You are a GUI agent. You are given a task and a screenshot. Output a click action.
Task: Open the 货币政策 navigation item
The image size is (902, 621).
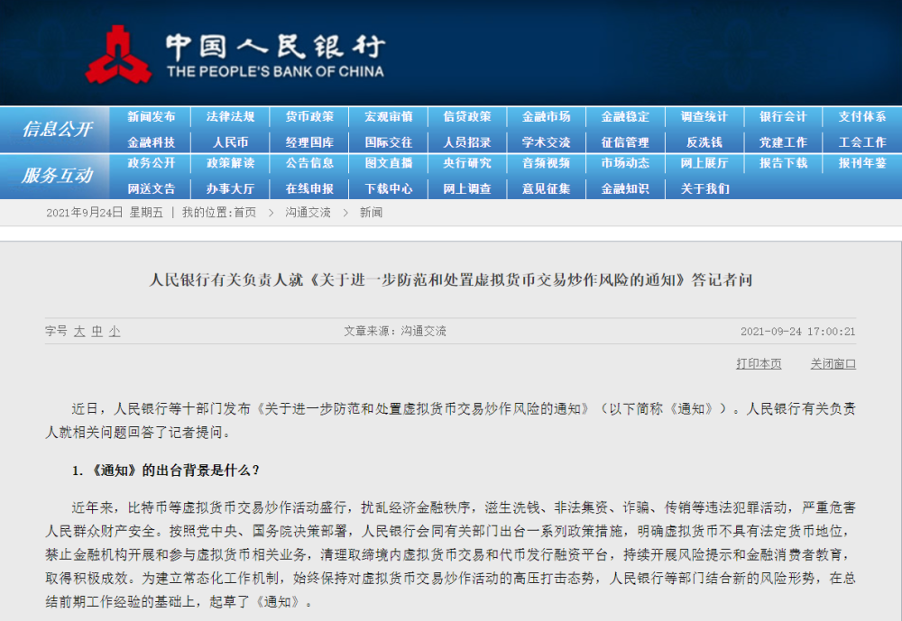(x=309, y=117)
